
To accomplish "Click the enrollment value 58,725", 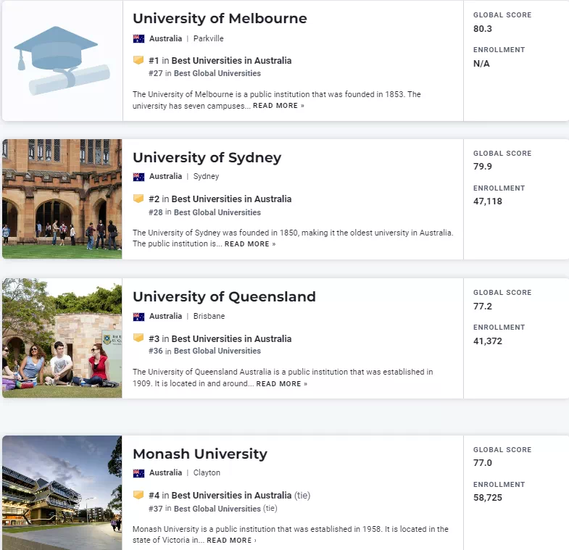I will coord(488,498).
